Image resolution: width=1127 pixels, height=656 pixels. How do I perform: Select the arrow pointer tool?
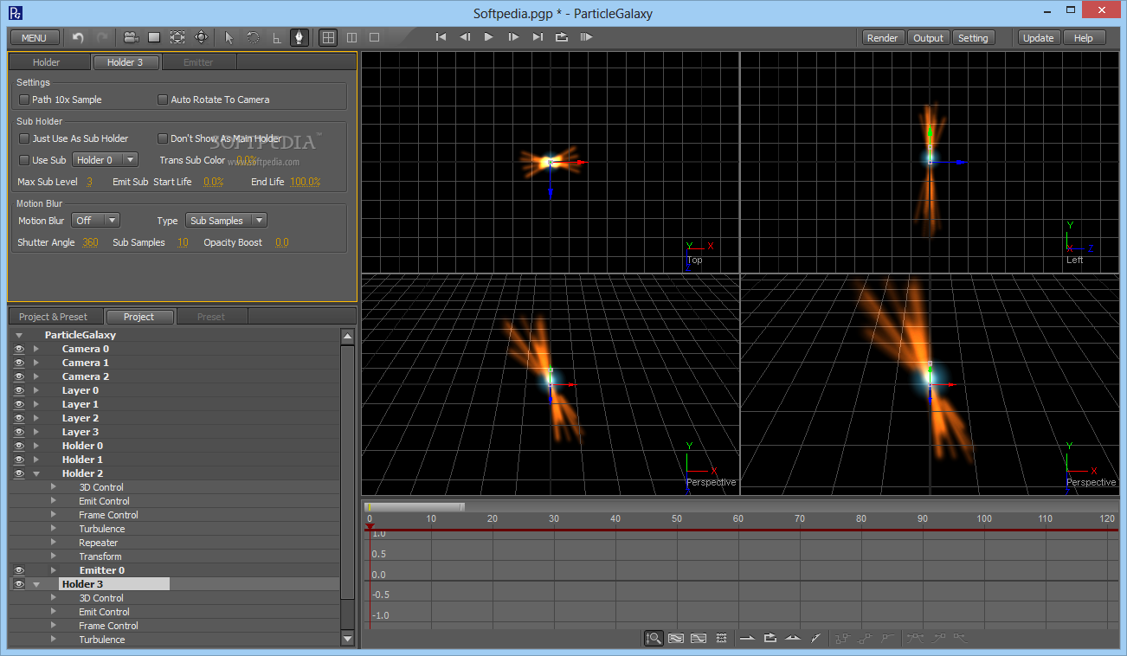pyautogui.click(x=229, y=37)
